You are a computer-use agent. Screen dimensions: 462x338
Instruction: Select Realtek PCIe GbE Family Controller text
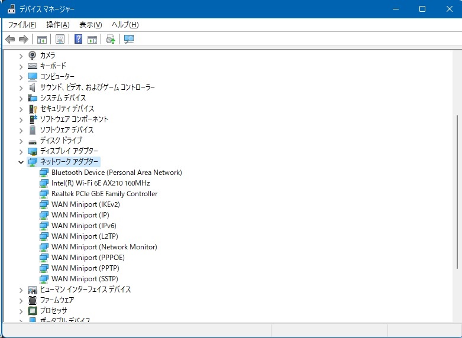[x=104, y=194]
